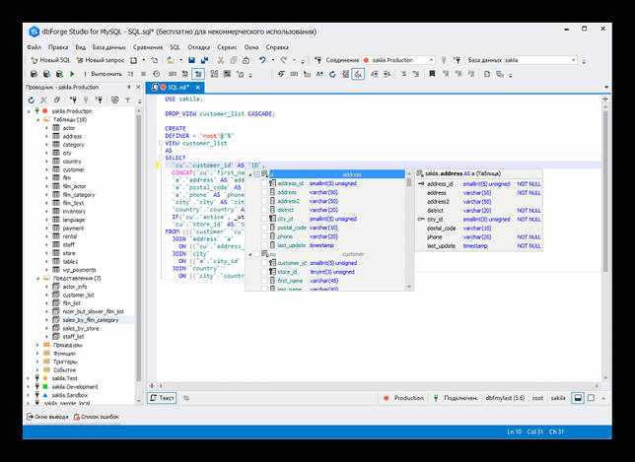Select the sales_by_film_category view
The image size is (635, 462).
coord(91,320)
